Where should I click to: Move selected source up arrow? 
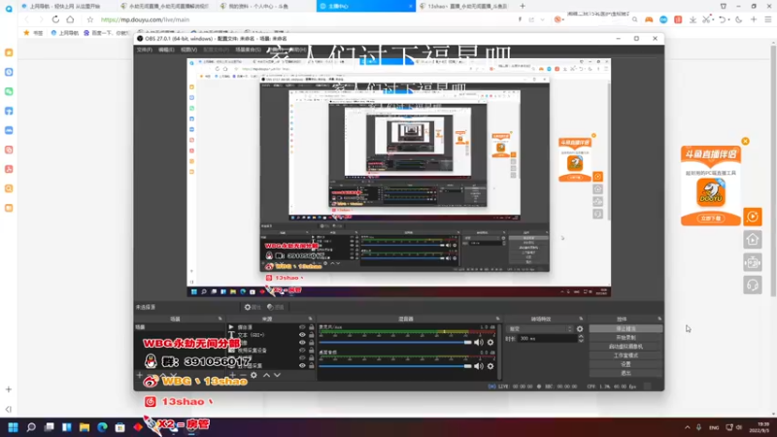coord(266,375)
